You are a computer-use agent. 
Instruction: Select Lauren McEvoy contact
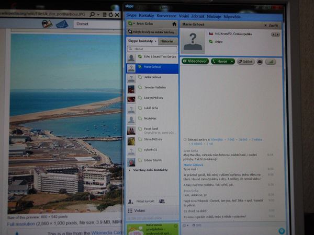[152, 99]
